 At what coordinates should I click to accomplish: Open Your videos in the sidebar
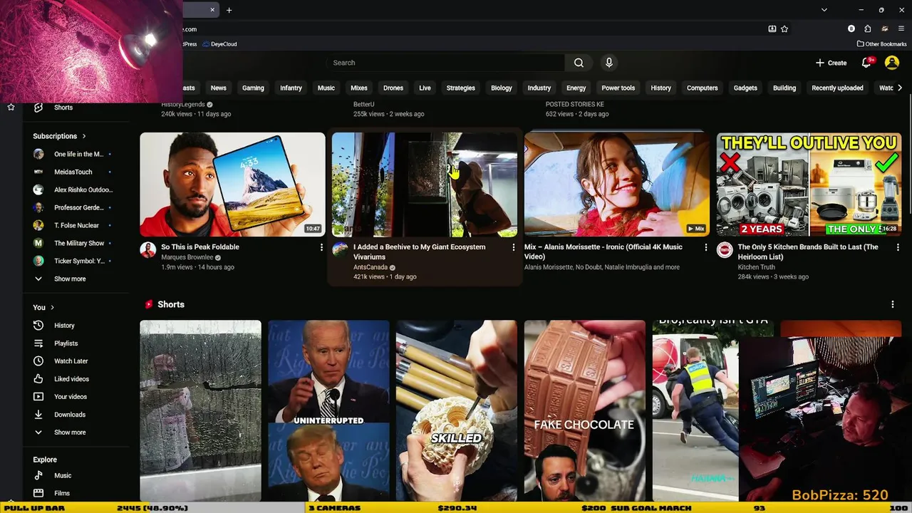70,397
